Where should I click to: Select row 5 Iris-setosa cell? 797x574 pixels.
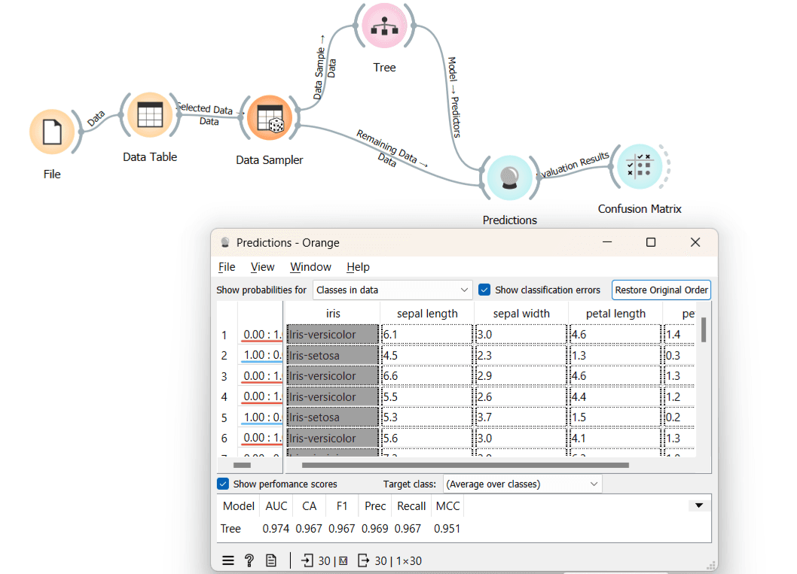333,418
